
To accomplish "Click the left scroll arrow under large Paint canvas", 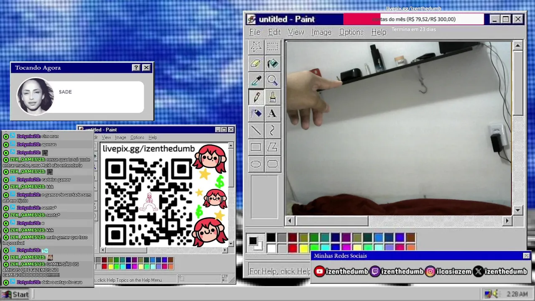I will coord(290,221).
